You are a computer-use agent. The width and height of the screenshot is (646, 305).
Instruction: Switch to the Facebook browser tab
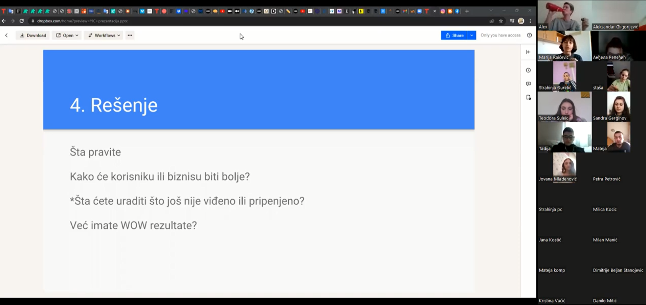(457, 11)
